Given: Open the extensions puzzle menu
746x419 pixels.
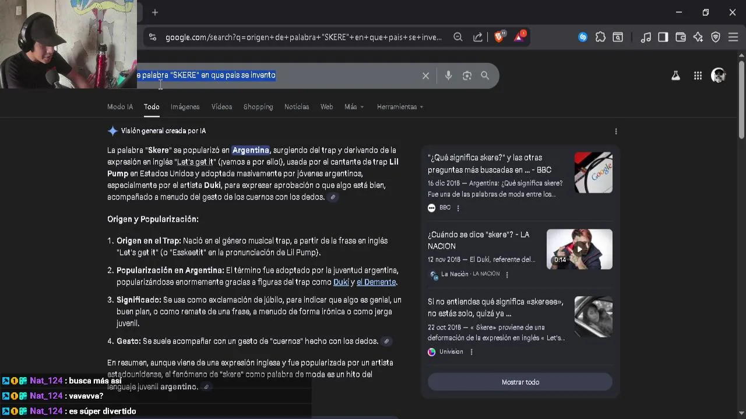Looking at the screenshot, I should (x=600, y=37).
